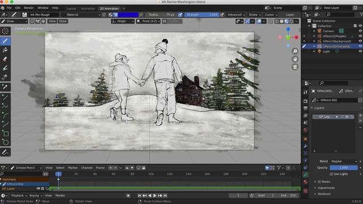Image resolution: width=363 pixels, height=204 pixels.
Task: Click the End frame 250 field
Action: (x=288, y=195)
